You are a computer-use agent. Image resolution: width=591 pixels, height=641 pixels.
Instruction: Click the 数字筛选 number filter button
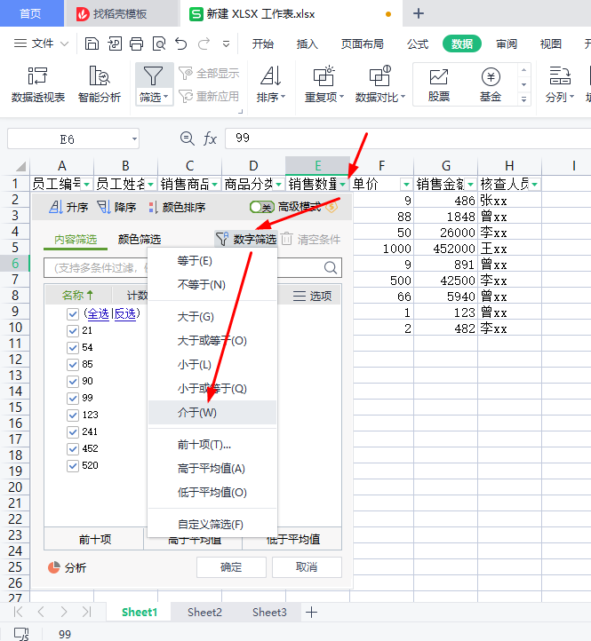[246, 239]
